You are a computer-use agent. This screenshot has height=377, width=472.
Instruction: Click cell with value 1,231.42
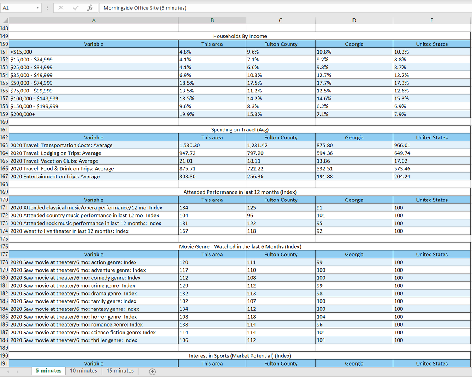pos(280,145)
